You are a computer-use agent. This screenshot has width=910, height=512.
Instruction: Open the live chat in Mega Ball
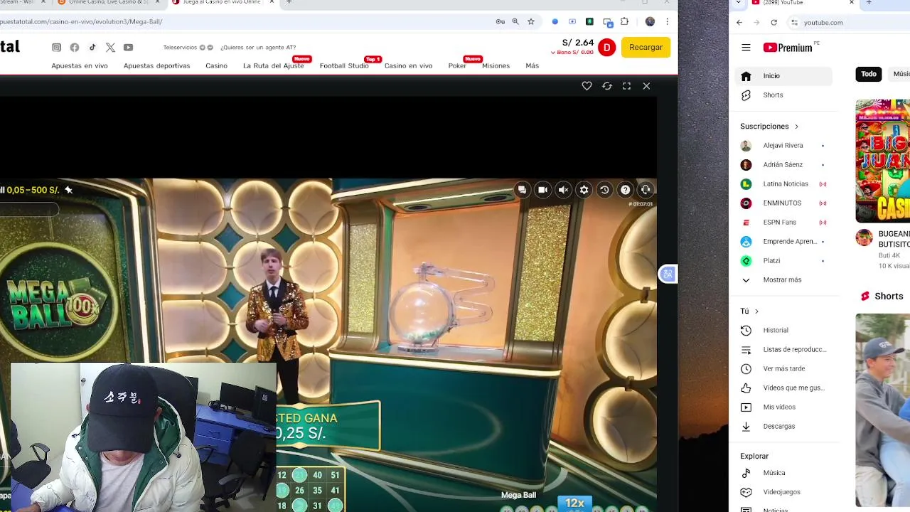[522, 190]
